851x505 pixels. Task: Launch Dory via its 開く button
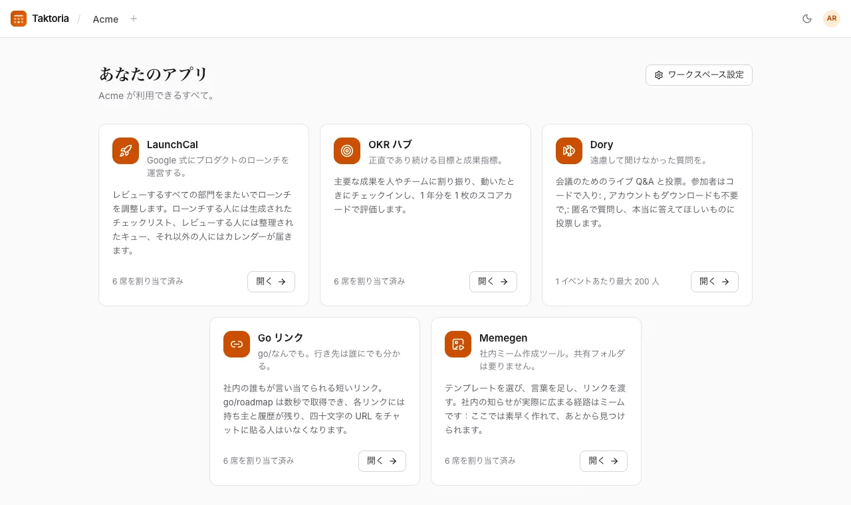(715, 282)
